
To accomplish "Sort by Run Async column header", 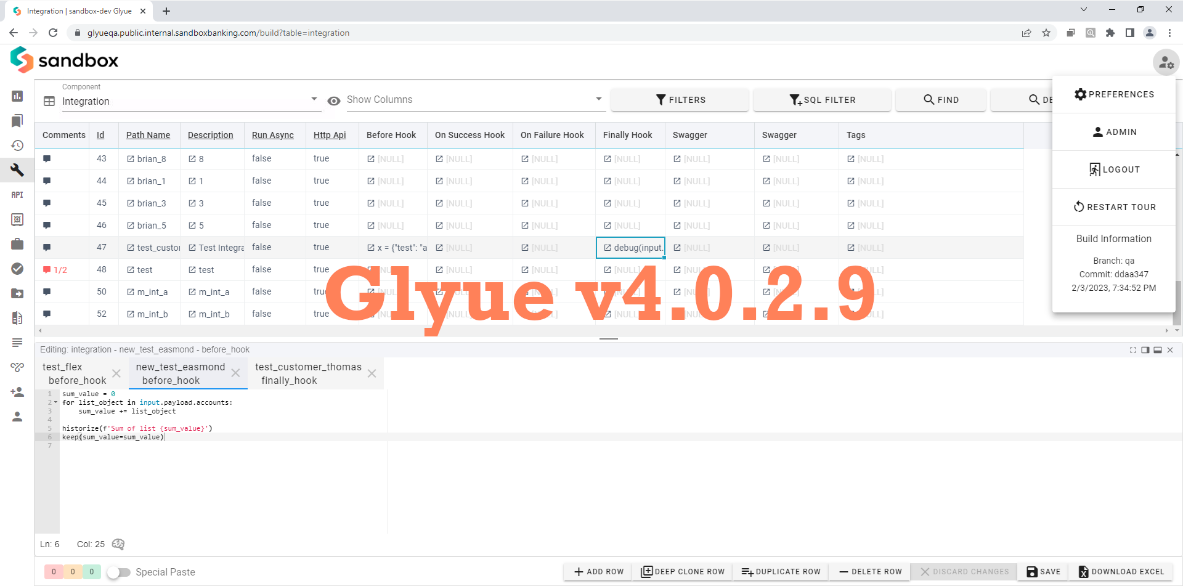I will coord(272,135).
